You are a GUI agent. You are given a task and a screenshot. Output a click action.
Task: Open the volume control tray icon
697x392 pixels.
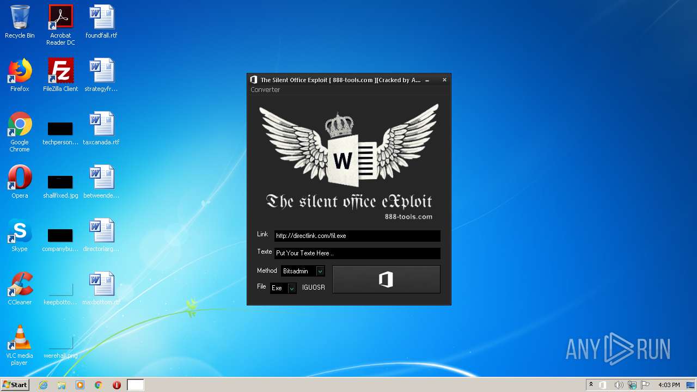pyautogui.click(x=619, y=385)
